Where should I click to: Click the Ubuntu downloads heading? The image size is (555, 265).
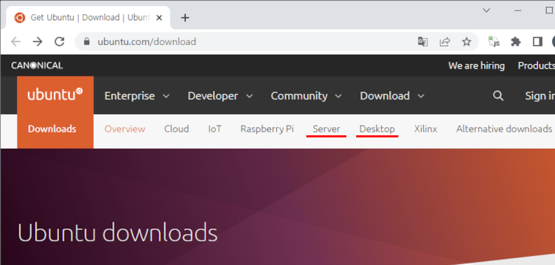click(x=117, y=233)
